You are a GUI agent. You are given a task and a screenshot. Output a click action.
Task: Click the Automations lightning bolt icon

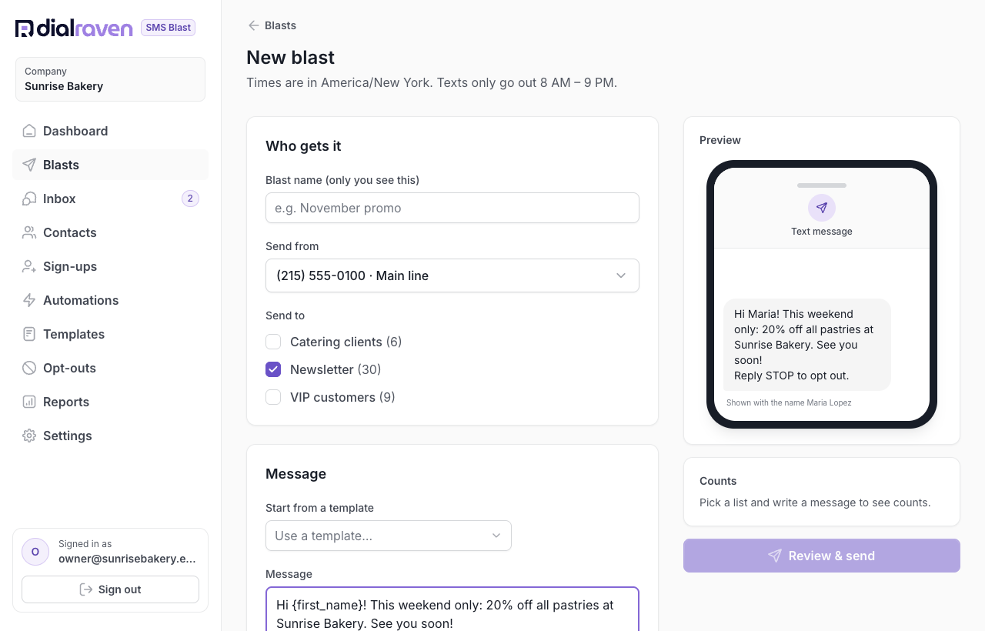(x=29, y=300)
